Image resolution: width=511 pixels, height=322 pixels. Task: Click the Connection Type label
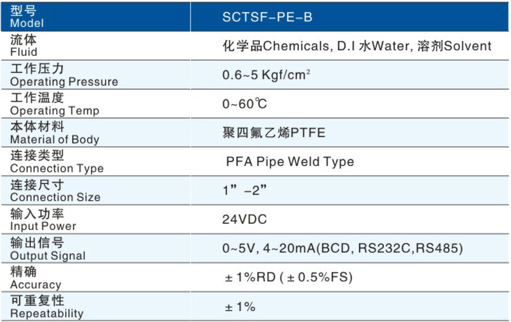pos(57,162)
